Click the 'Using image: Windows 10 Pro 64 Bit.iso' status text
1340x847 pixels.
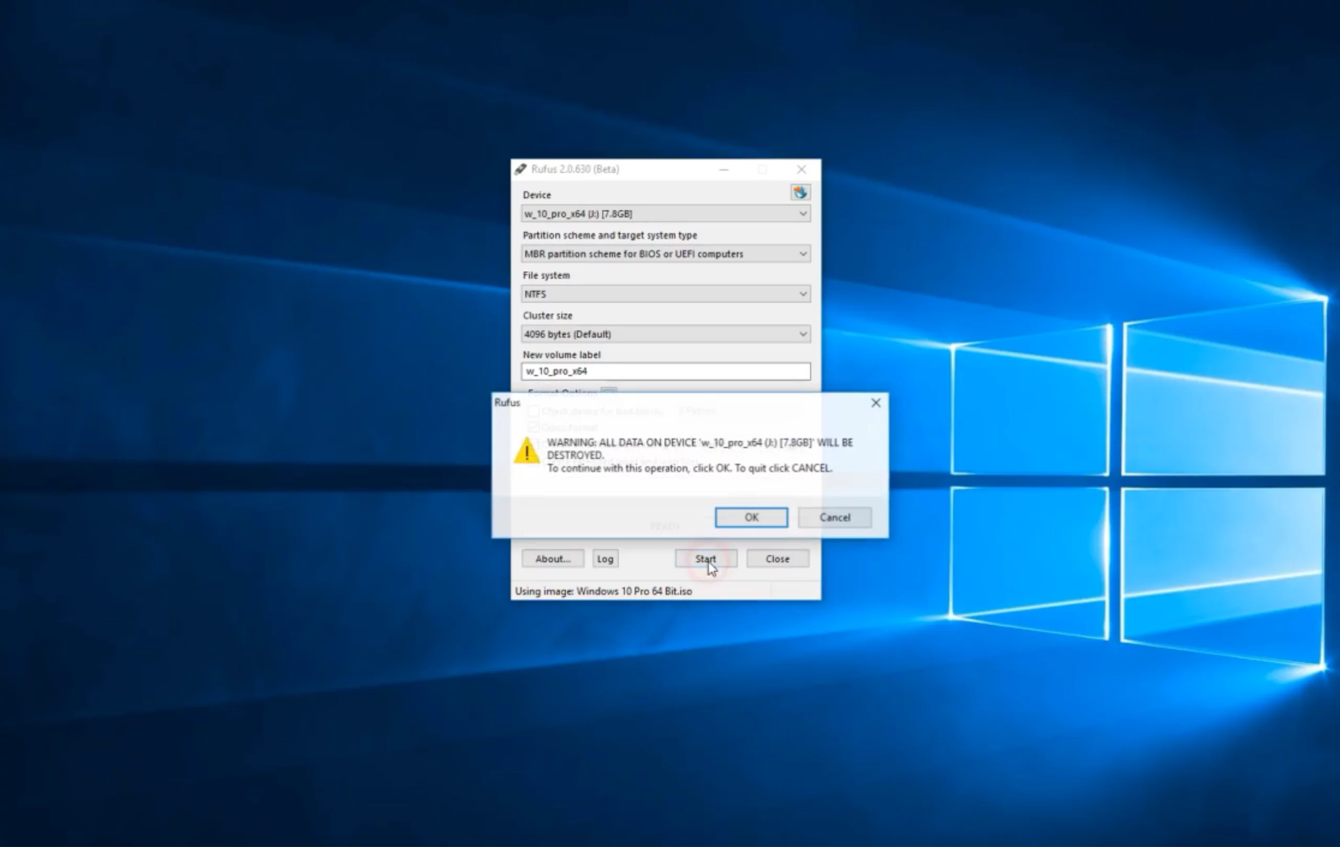pos(604,591)
